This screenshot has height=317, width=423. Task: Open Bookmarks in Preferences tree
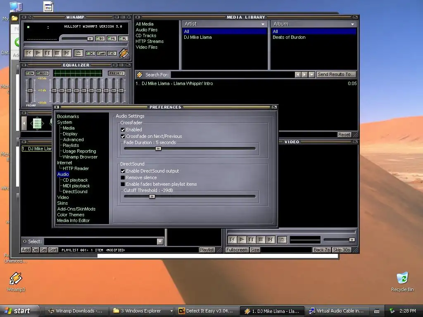click(68, 116)
